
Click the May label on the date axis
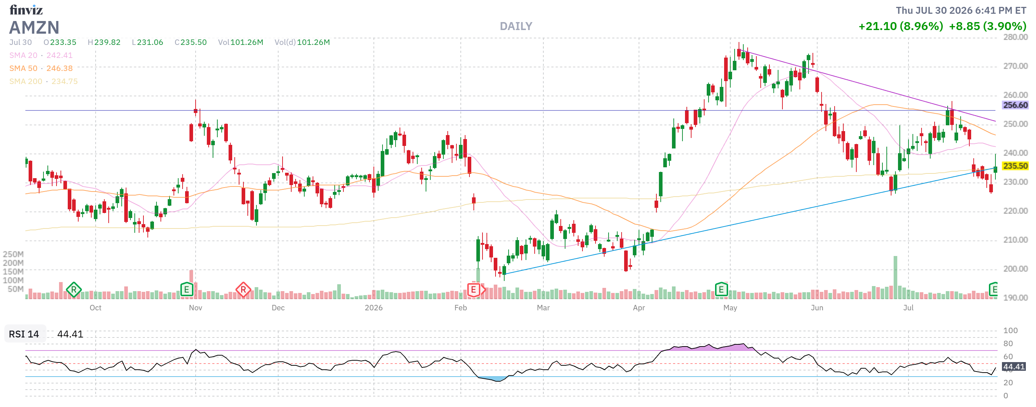click(730, 308)
